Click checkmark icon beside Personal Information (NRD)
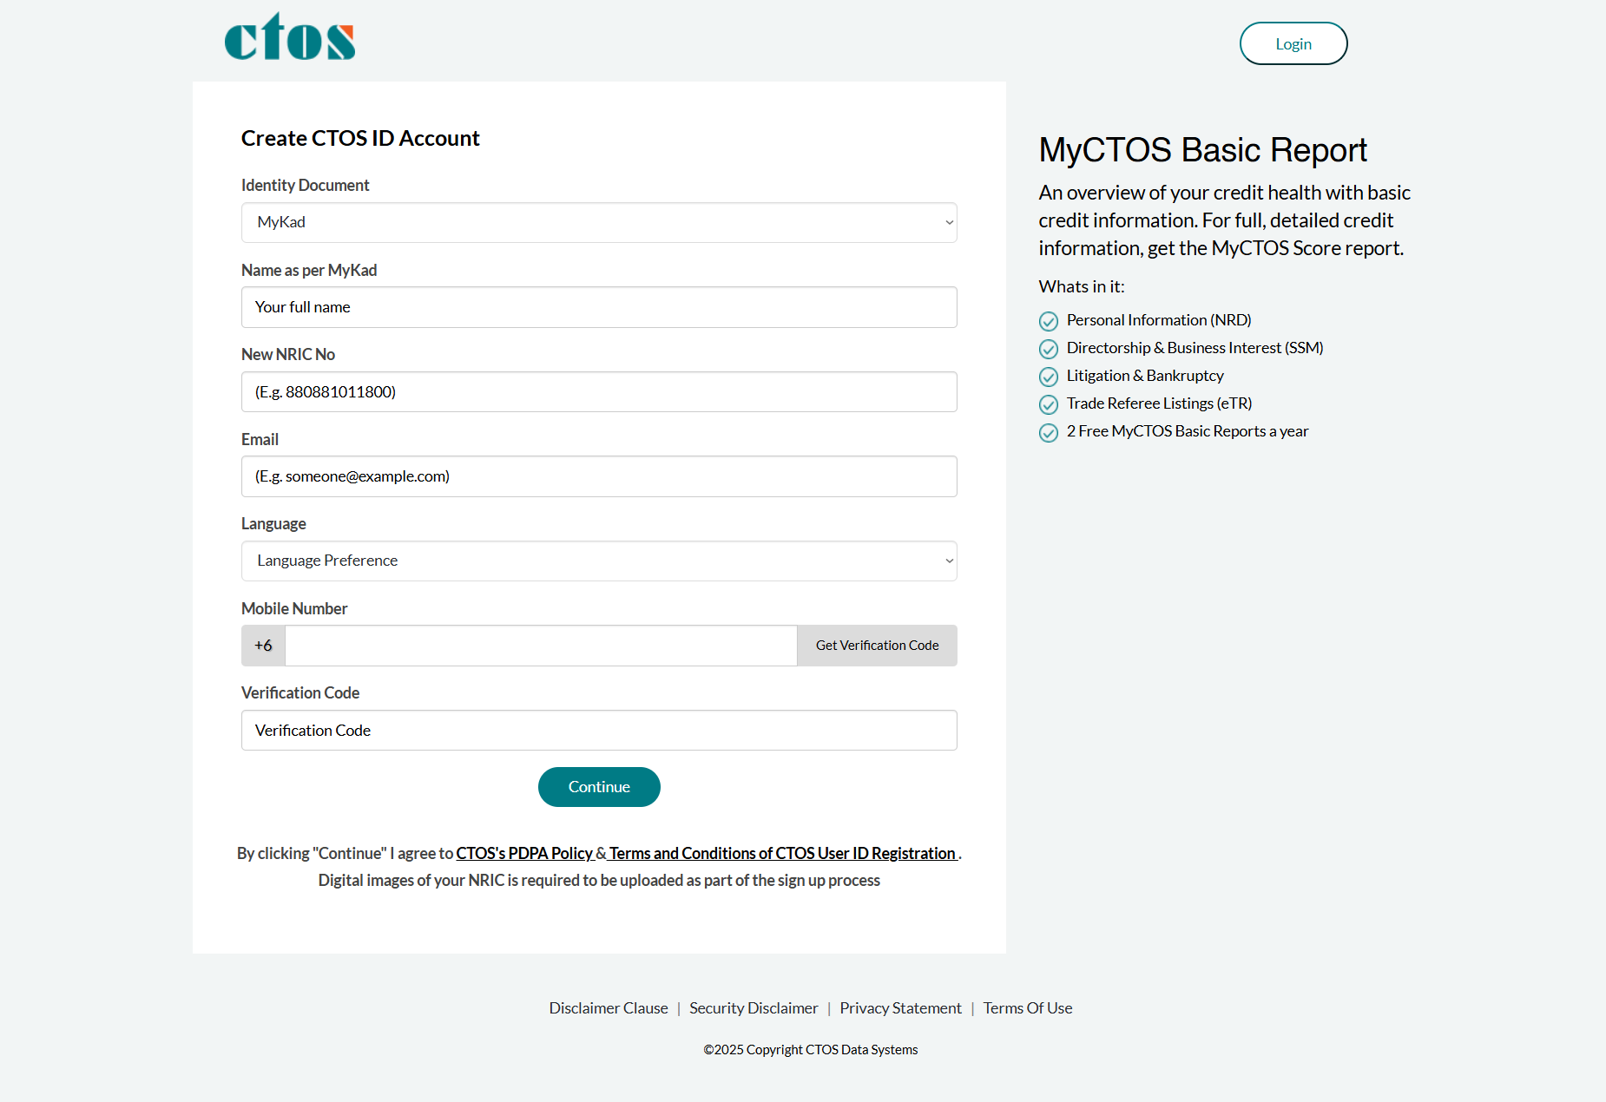1606x1102 pixels. [1049, 321]
